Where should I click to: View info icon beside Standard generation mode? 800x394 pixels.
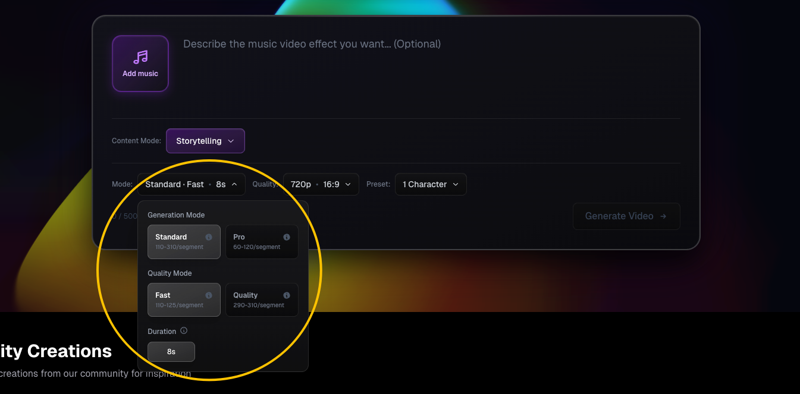pos(209,236)
